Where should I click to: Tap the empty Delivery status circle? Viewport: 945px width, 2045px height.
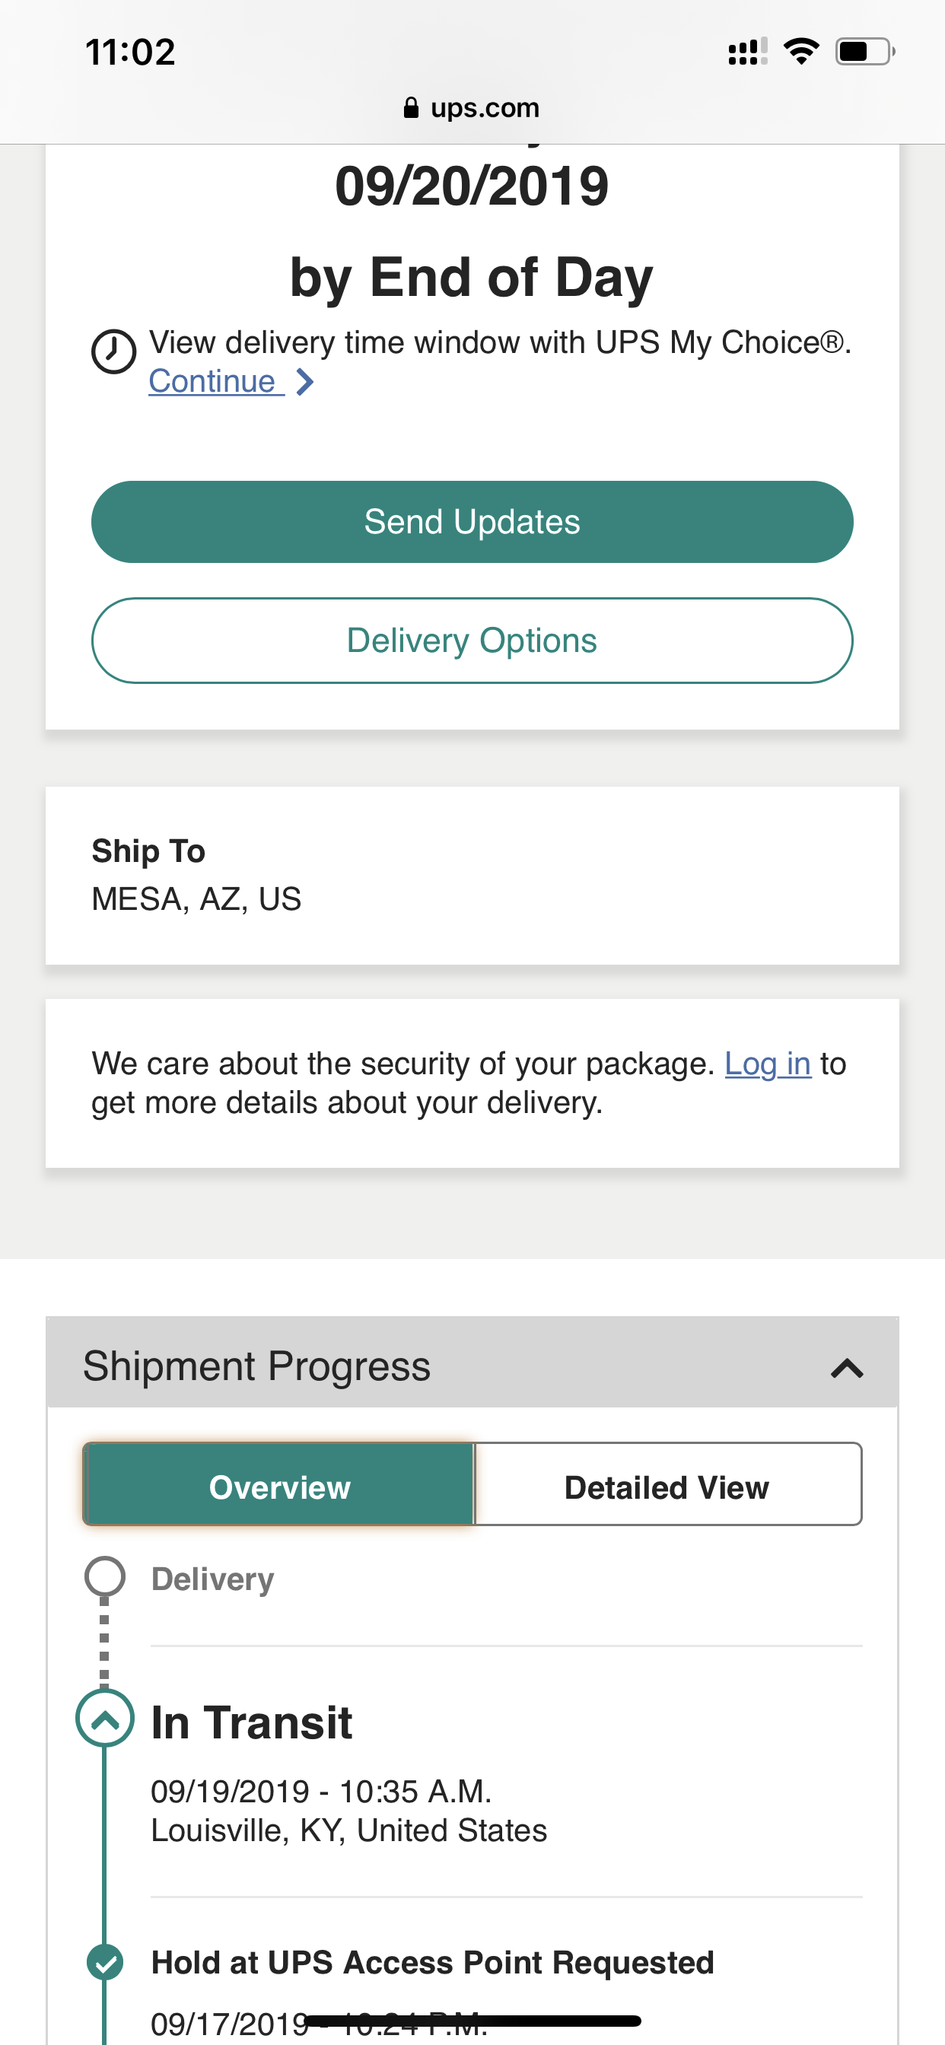[x=105, y=1576]
